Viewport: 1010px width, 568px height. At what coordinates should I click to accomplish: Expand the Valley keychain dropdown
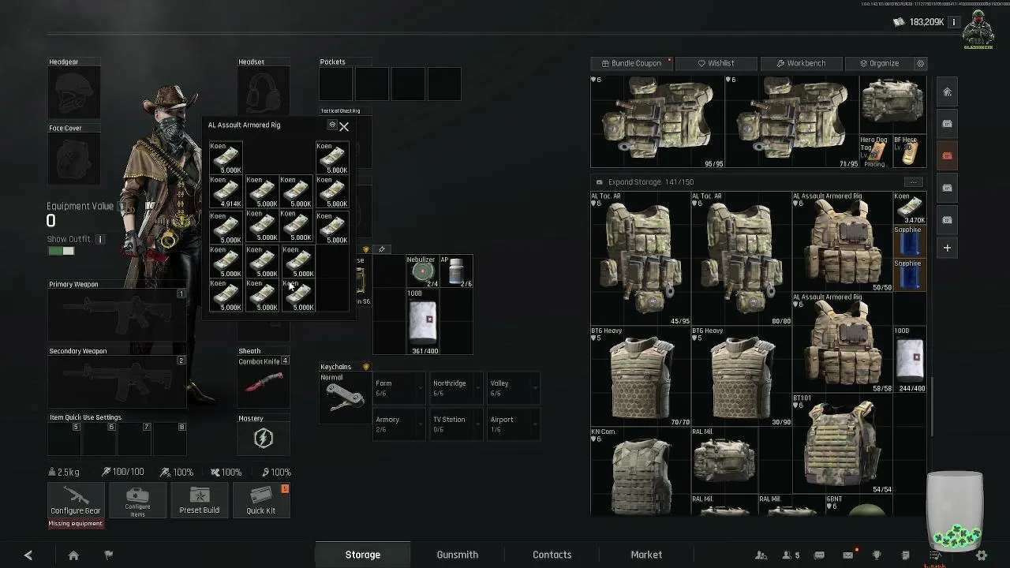(x=514, y=388)
